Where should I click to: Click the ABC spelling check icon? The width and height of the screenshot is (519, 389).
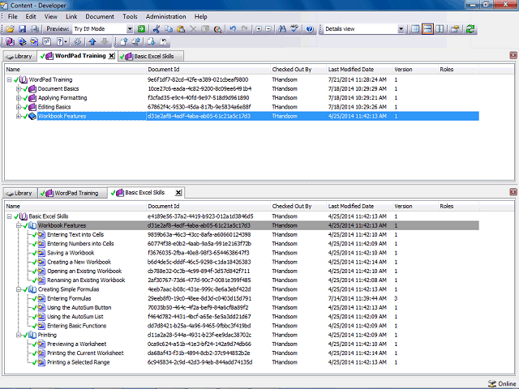pyautogui.click(x=294, y=29)
